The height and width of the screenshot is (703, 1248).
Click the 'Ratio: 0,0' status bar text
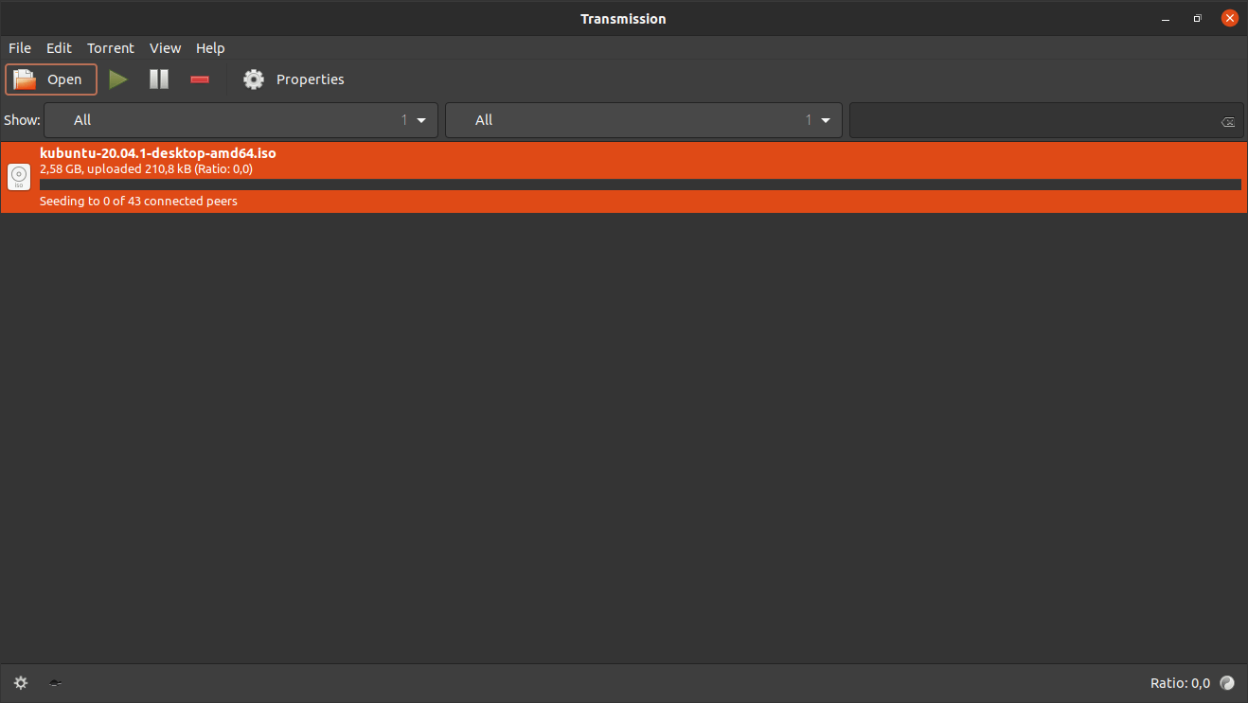point(1180,683)
